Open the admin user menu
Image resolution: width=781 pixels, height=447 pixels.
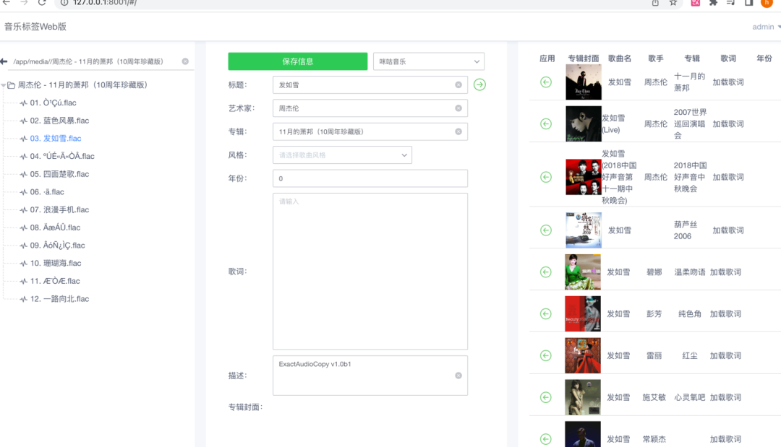(x=766, y=27)
